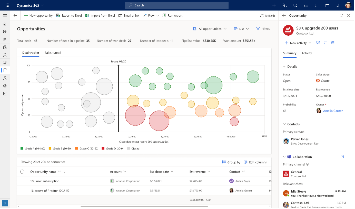
Task: Open owner Amelia Garner link
Action: (333, 111)
